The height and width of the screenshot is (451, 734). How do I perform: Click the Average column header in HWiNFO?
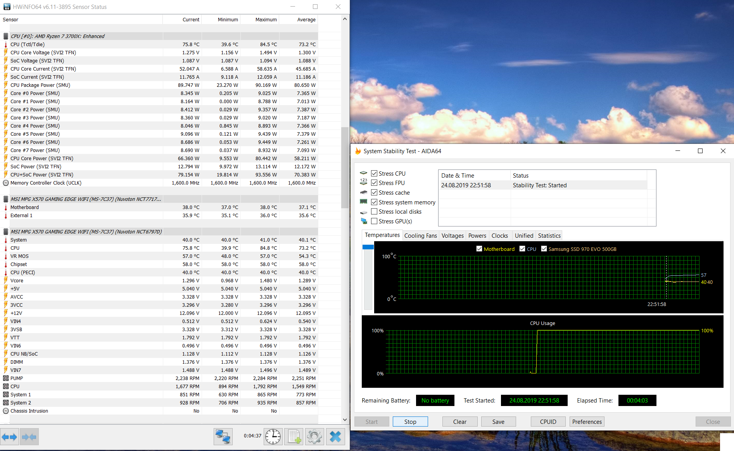[x=299, y=19]
